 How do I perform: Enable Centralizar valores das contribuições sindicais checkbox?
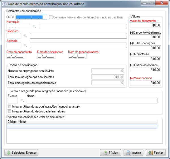tap(51, 17)
